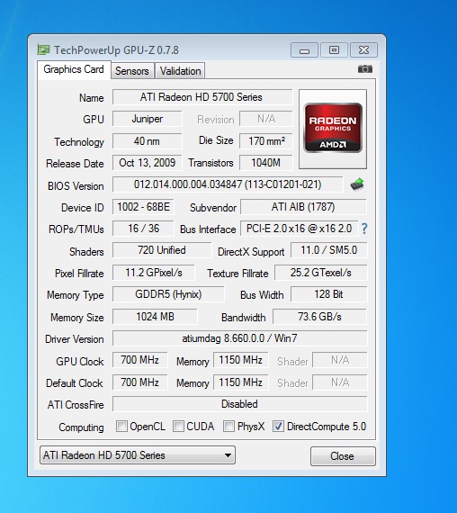Uncheck the DirectCompute 5.0 checkbox
This screenshot has height=513, width=457.
point(278,427)
